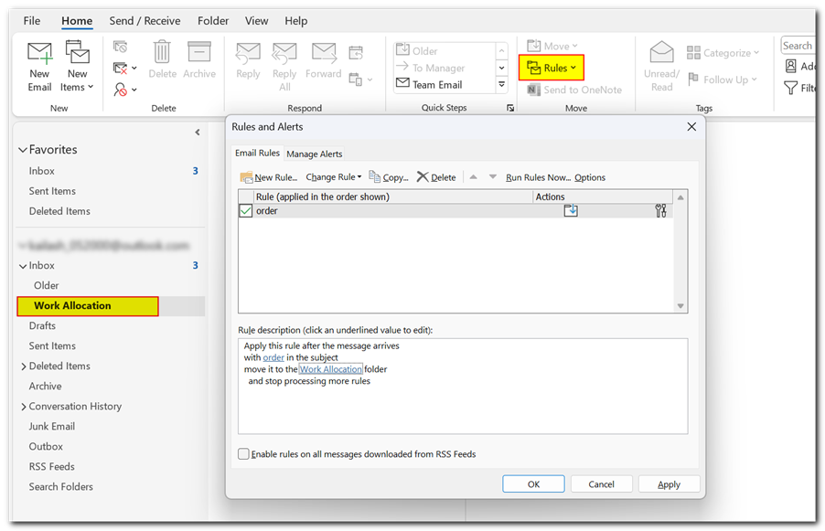Viewport: 825px width, 531px height.
Task: Click the Ignore conversation icon
Action: 121,47
